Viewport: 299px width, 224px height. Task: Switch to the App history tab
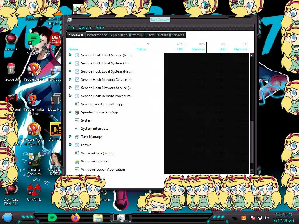[x=119, y=35]
